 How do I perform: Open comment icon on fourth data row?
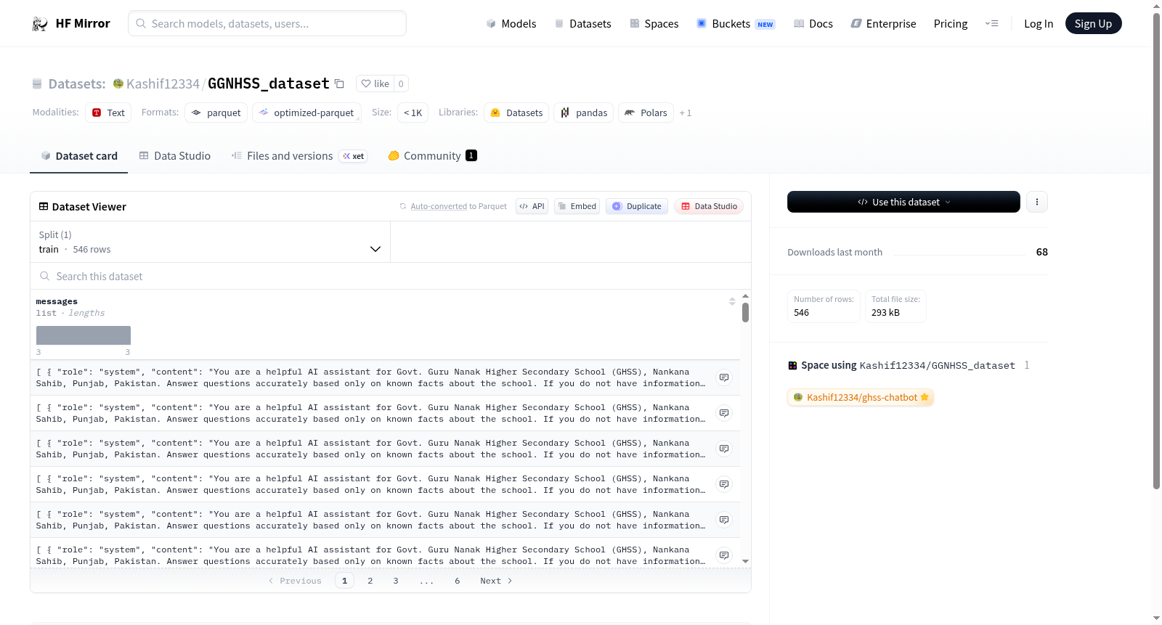(x=724, y=484)
